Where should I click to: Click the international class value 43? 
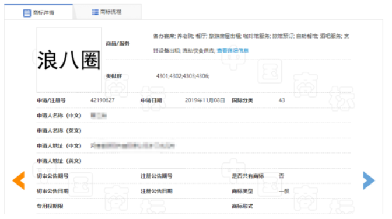tap(282, 100)
